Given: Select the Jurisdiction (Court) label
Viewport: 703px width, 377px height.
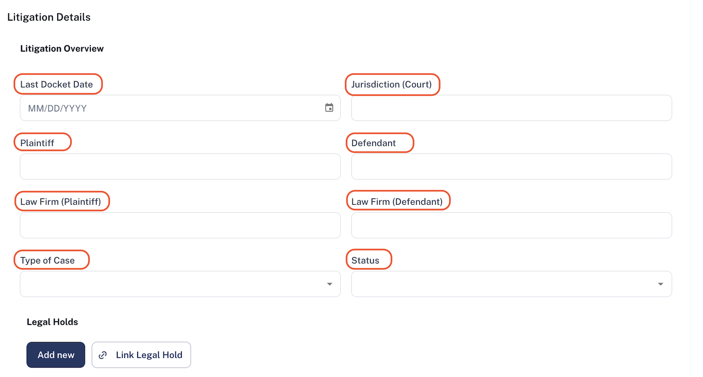Looking at the screenshot, I should click(x=392, y=84).
